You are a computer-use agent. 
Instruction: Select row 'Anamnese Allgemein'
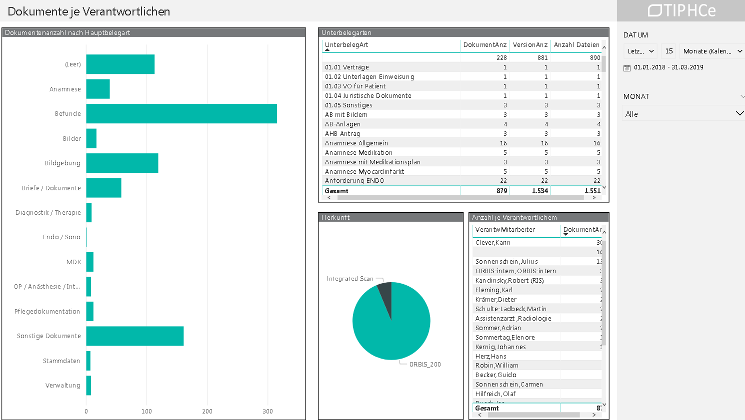(462, 143)
